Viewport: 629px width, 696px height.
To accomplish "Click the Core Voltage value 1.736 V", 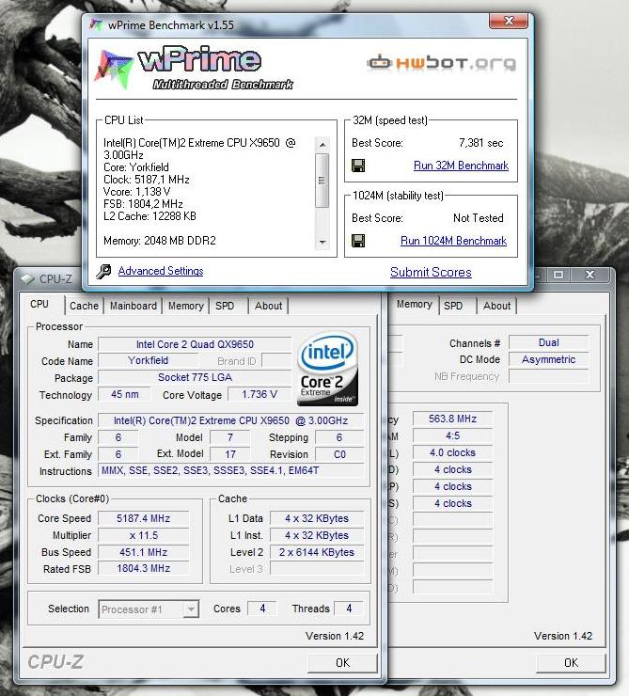I will tap(259, 394).
